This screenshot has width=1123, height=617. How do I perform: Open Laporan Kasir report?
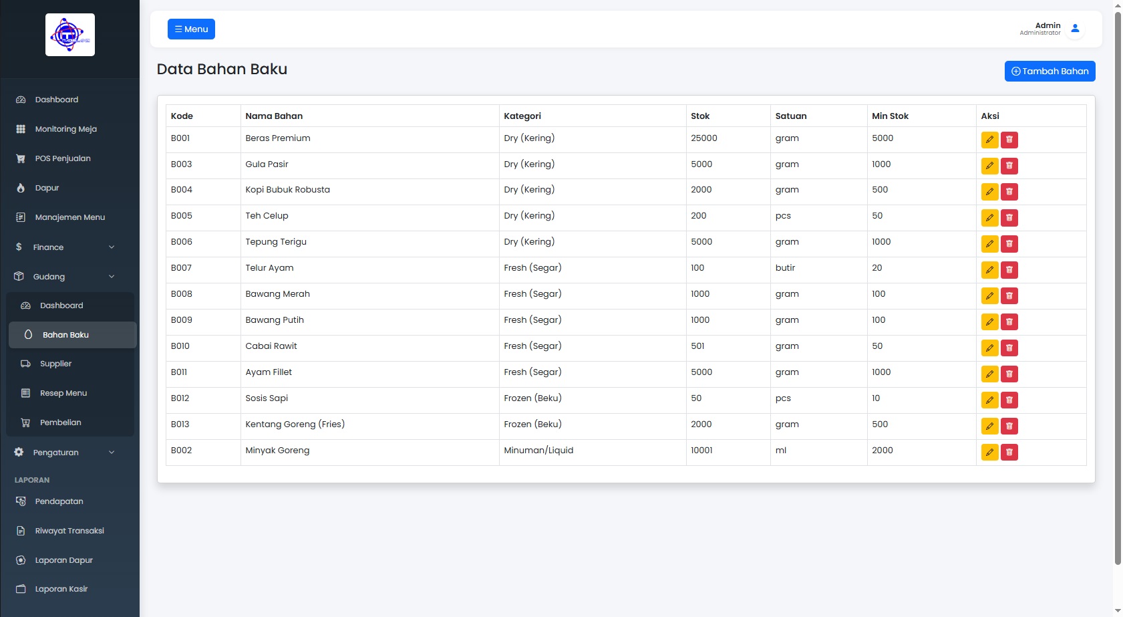[69, 589]
